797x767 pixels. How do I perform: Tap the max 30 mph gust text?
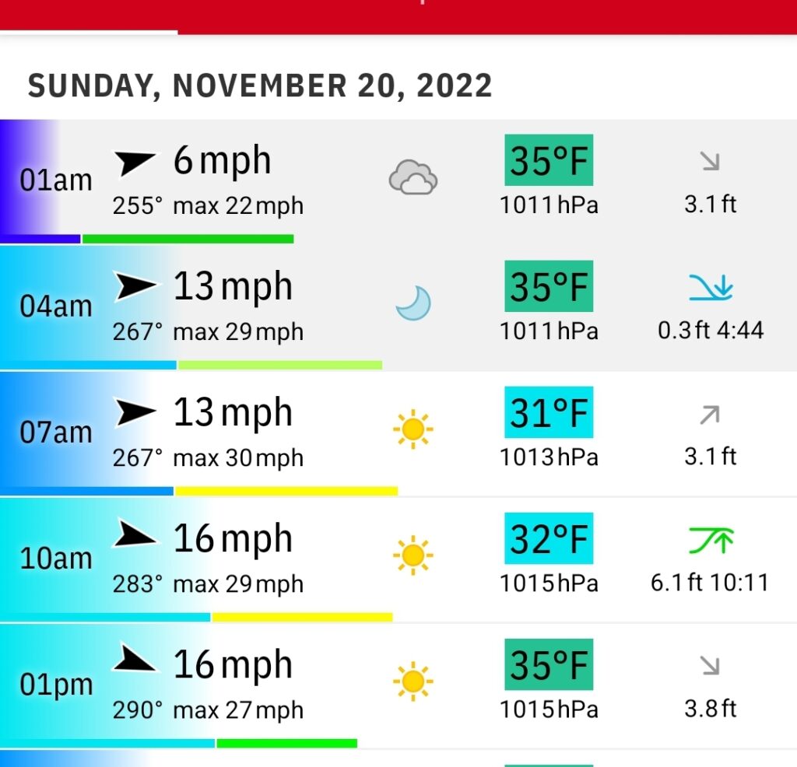[238, 457]
